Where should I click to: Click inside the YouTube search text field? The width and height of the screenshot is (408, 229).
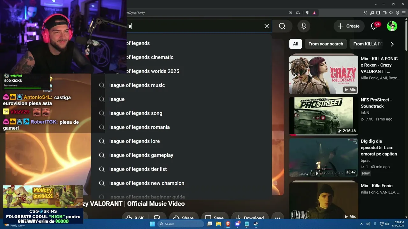(194, 26)
